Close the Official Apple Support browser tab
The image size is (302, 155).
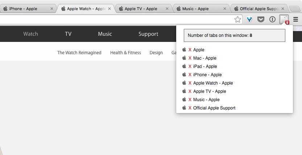pyautogui.click(x=283, y=9)
